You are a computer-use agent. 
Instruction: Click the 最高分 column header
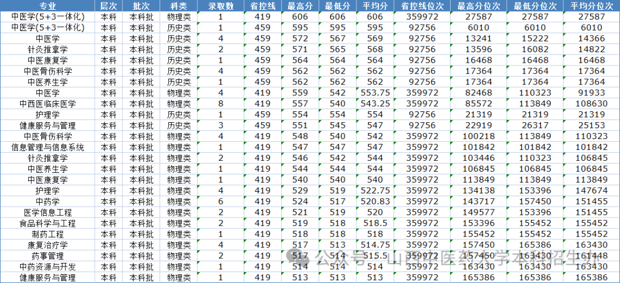point(300,6)
